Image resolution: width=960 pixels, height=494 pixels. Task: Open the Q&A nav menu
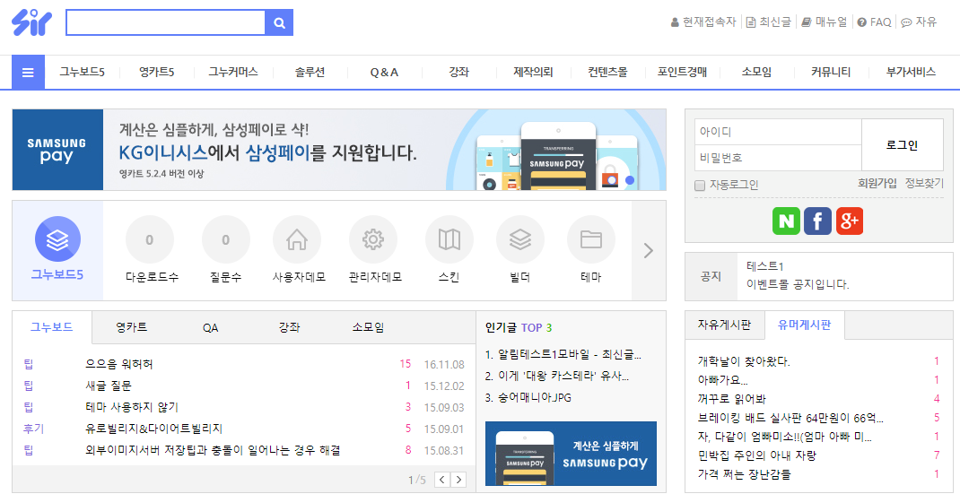coord(384,73)
